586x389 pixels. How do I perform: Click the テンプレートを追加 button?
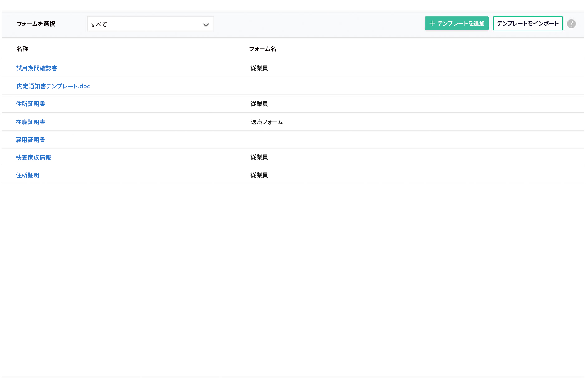coord(456,23)
